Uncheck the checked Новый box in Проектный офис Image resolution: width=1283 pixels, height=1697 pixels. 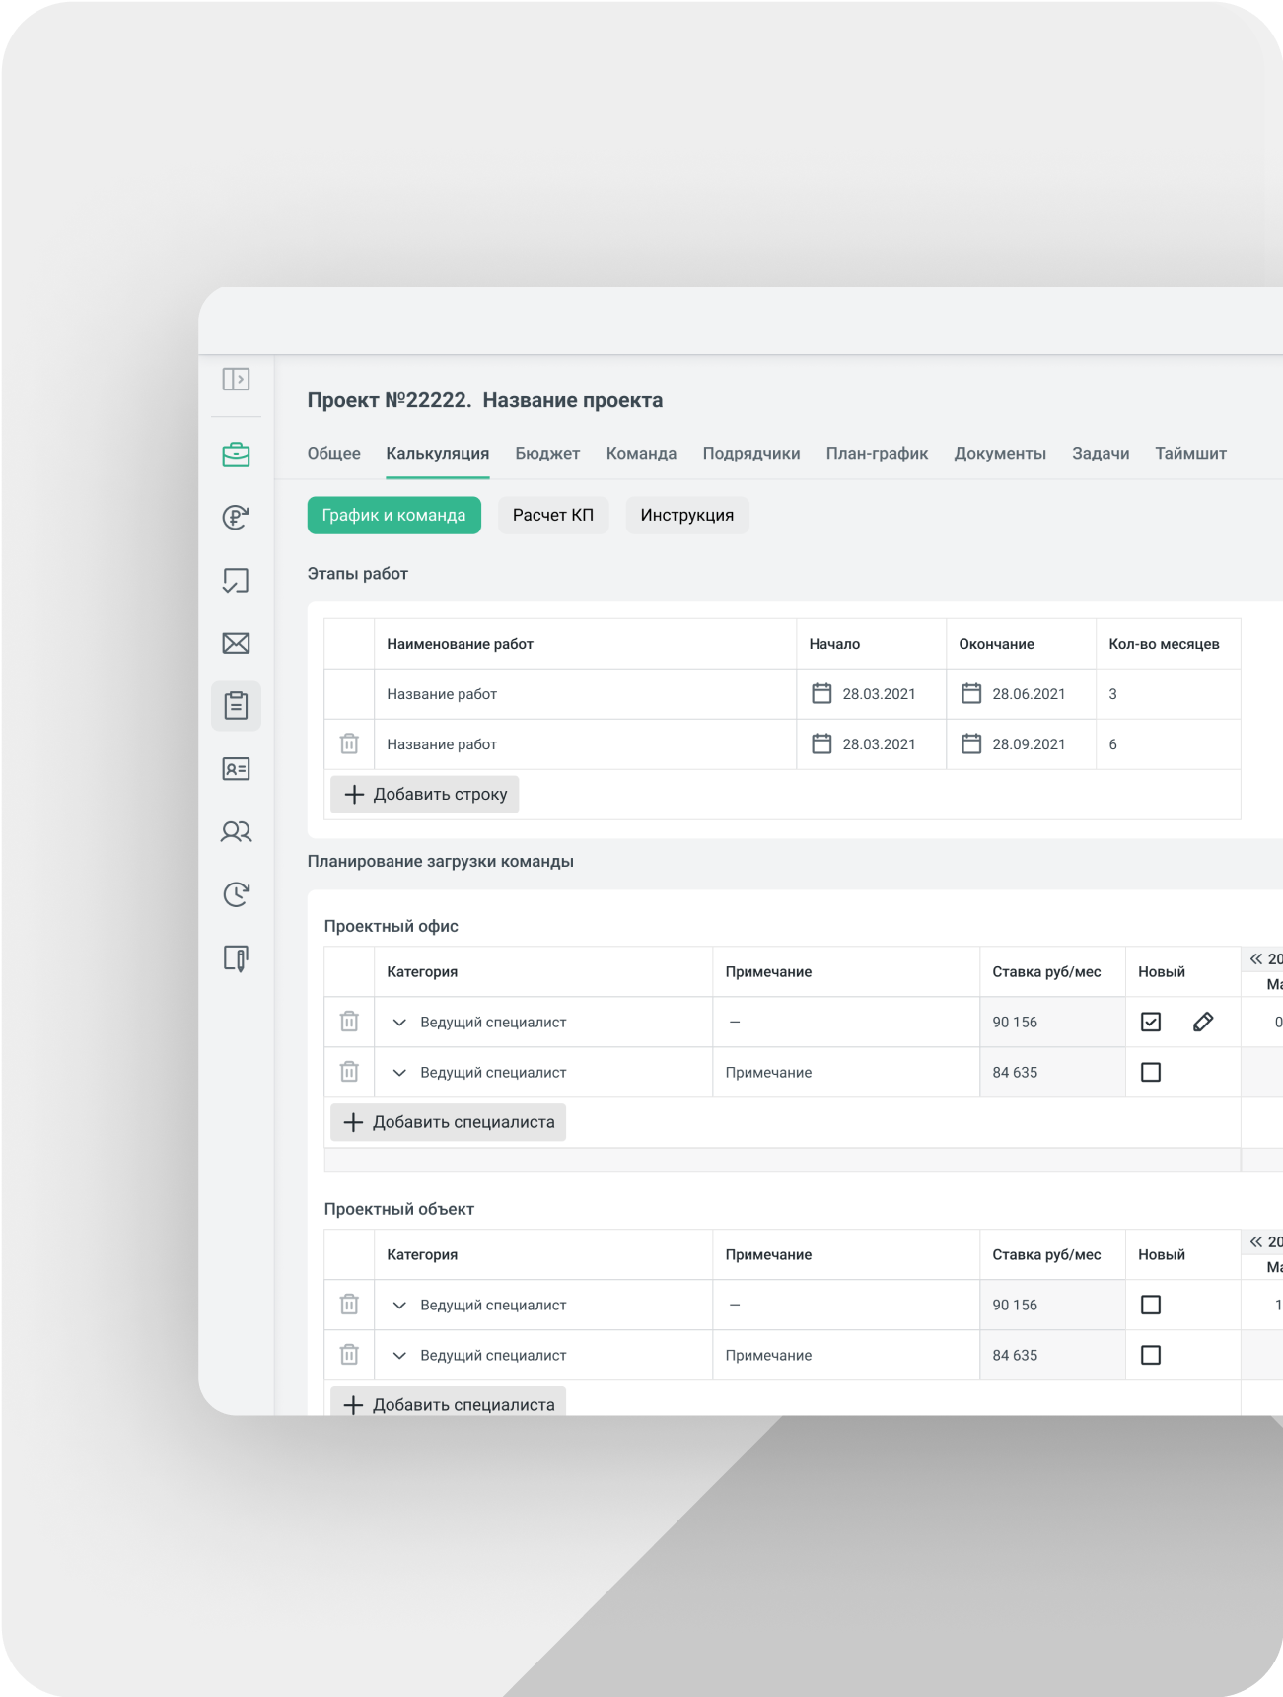(1150, 1022)
